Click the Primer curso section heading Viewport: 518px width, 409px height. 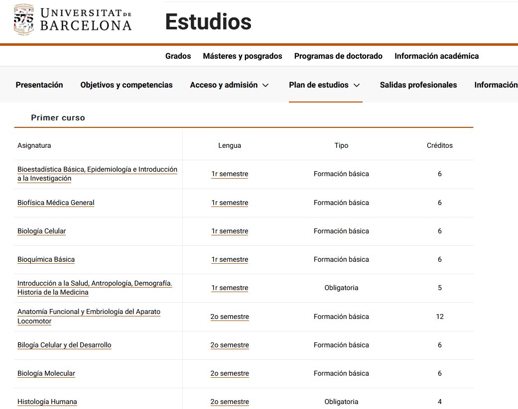click(58, 118)
